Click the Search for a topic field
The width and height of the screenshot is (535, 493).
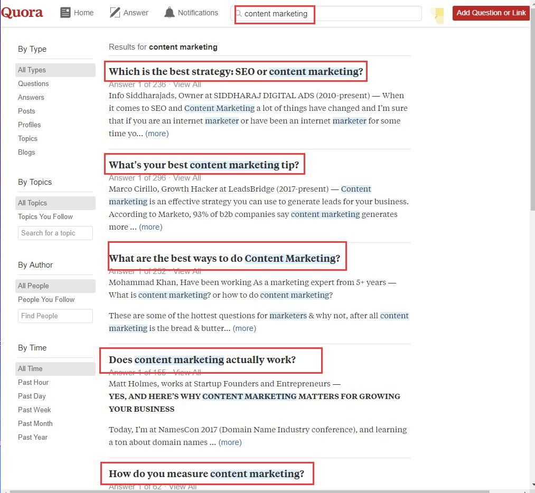tap(55, 233)
